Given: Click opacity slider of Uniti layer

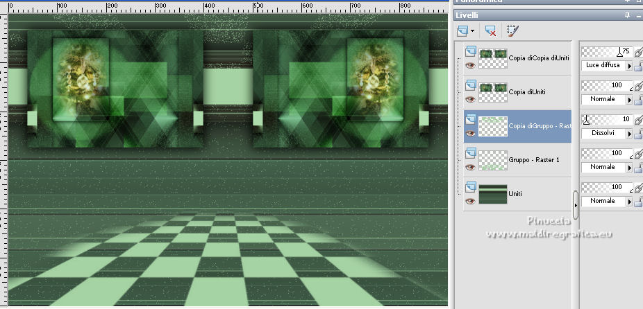Looking at the screenshot, I should 607,188.
